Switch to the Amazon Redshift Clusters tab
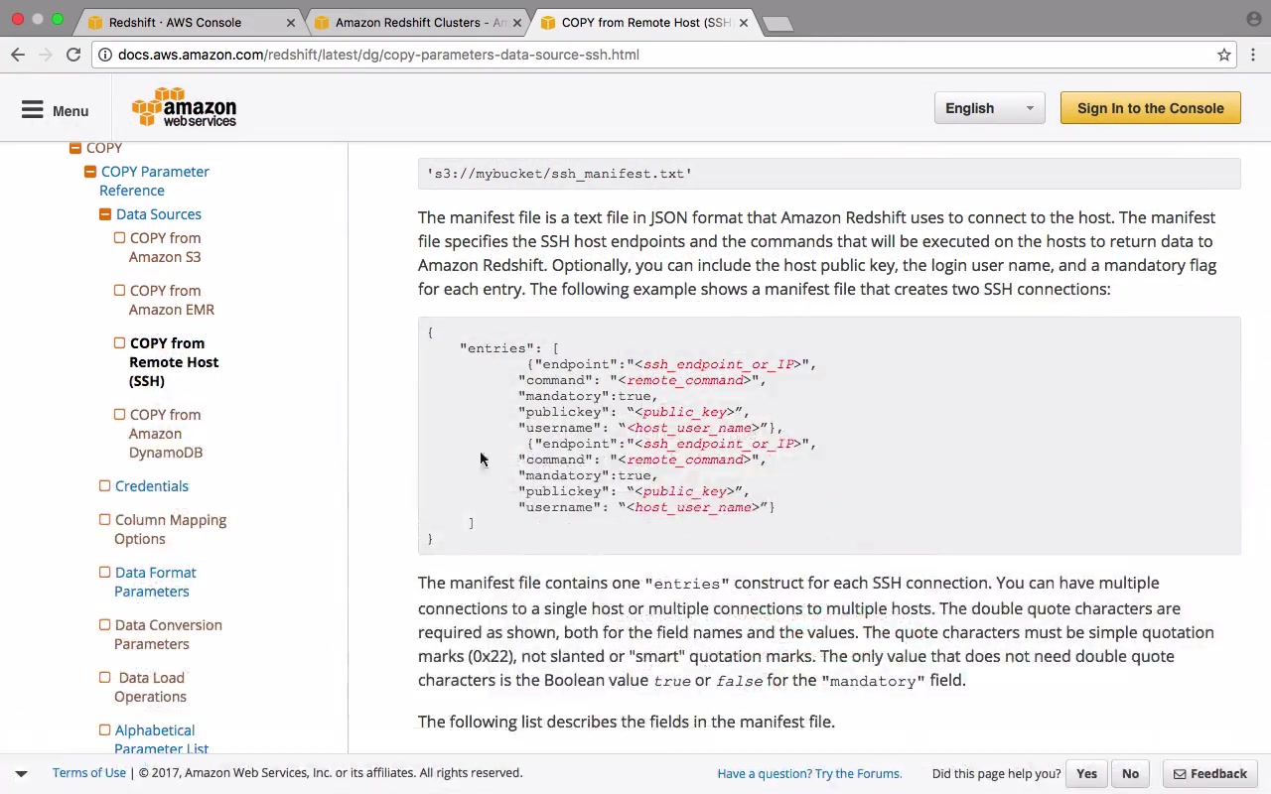 tap(421, 23)
